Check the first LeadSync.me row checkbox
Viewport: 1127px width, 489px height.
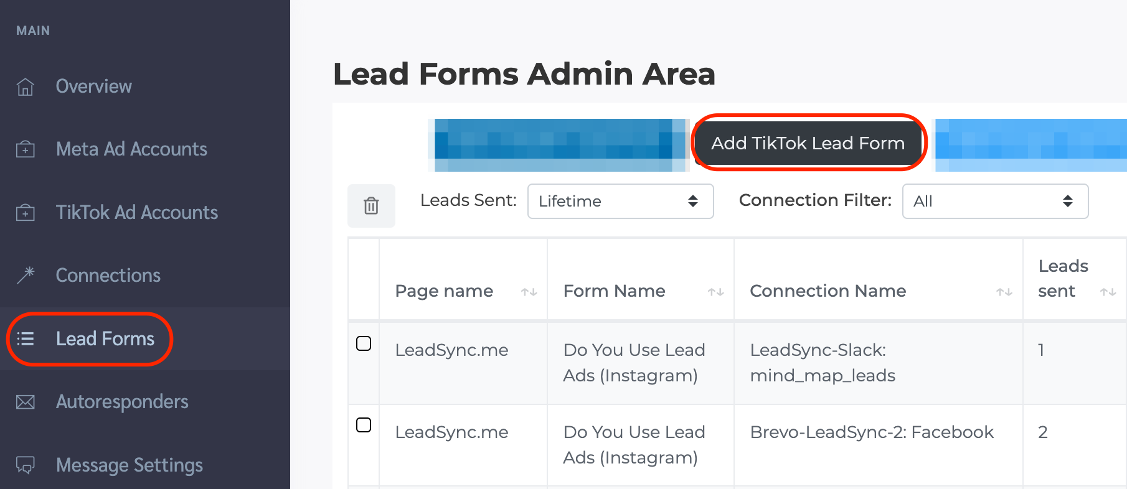(364, 343)
